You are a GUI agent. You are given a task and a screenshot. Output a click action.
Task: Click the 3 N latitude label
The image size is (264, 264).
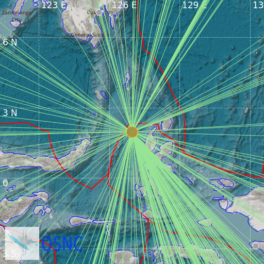10,113
